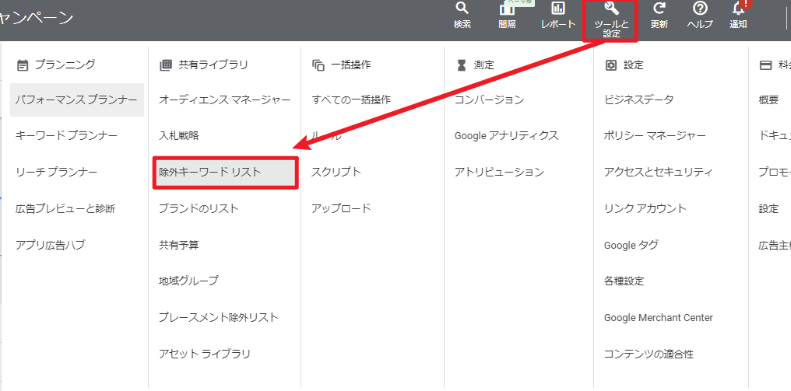
Task: Open 概要 billing entry
Action: click(768, 99)
